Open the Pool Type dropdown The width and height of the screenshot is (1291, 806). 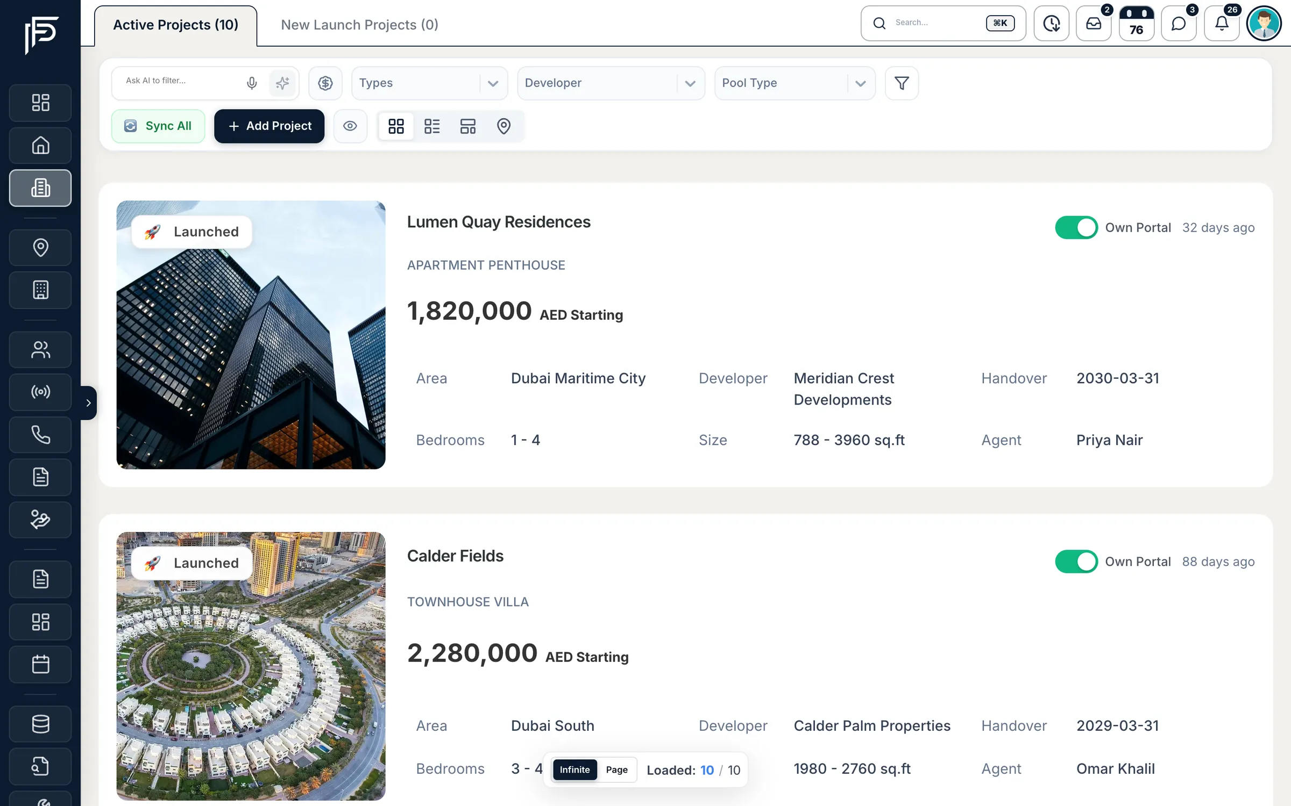795,83
